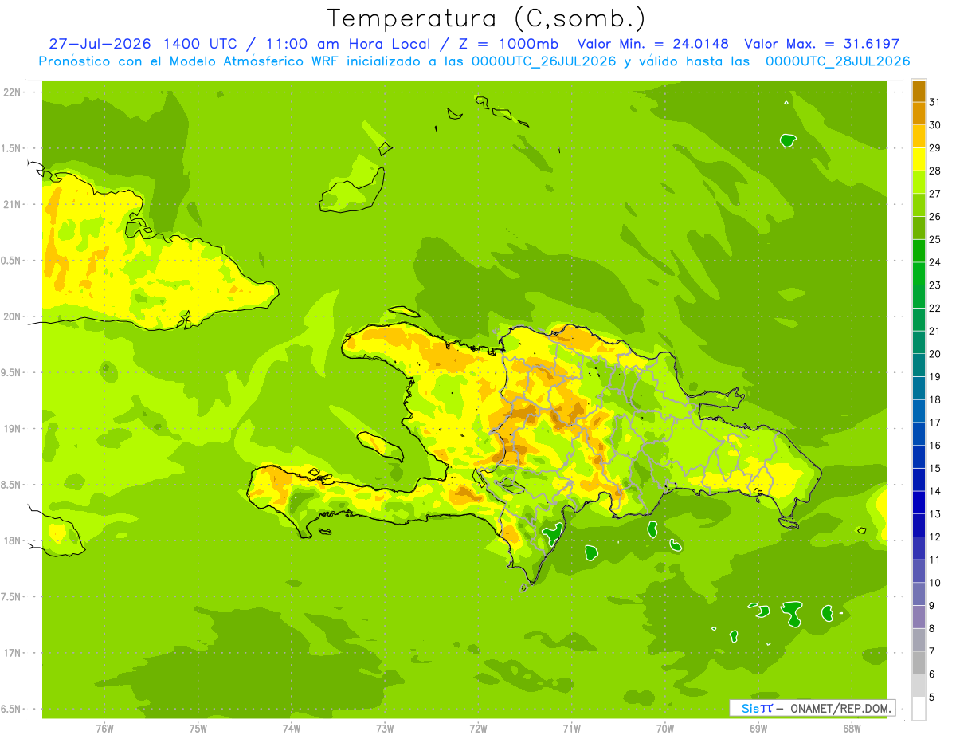Click the '18N' latitude axis label
The width and height of the screenshot is (956, 739).
(14, 541)
